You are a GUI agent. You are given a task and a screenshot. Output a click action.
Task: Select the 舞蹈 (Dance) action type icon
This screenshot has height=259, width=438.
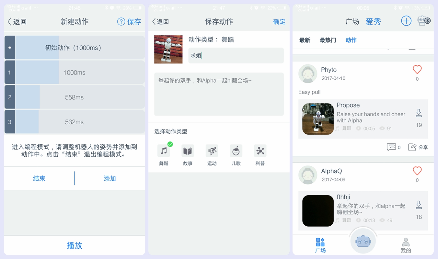pyautogui.click(x=164, y=151)
